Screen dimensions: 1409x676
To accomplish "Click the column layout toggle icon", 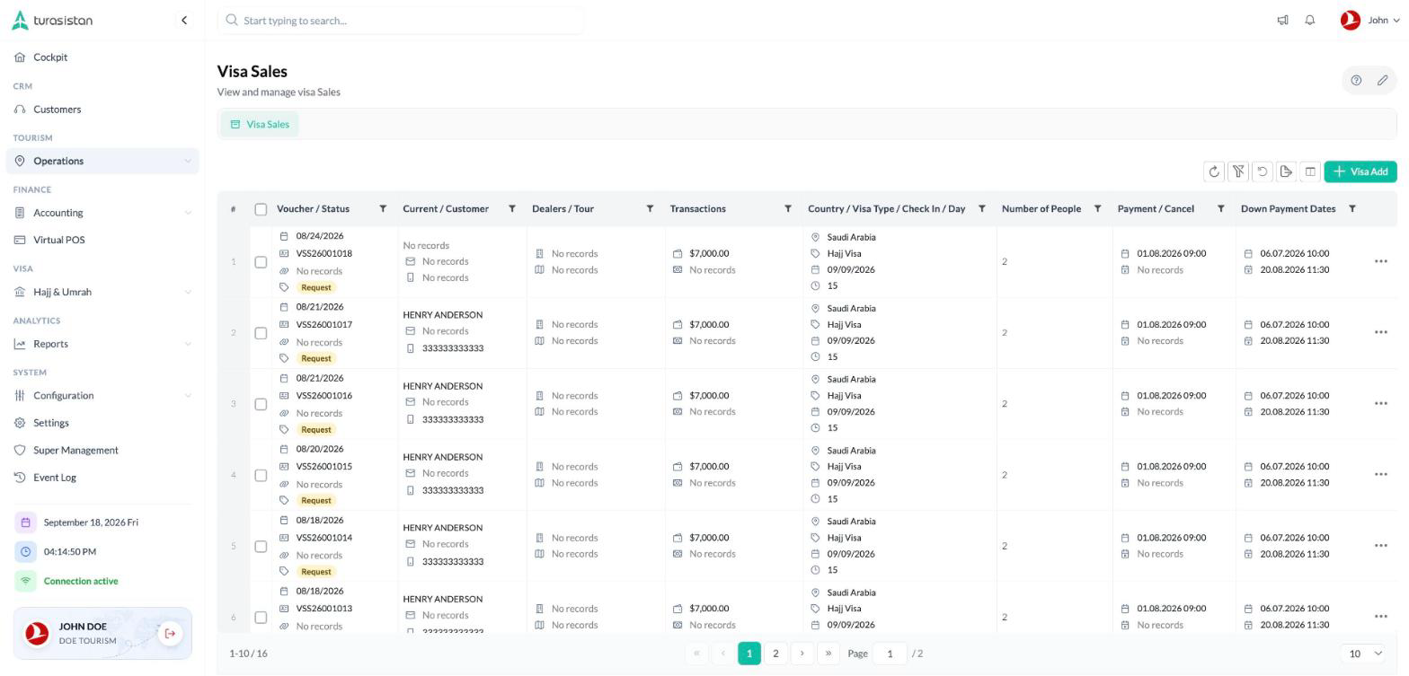I will pyautogui.click(x=1310, y=171).
